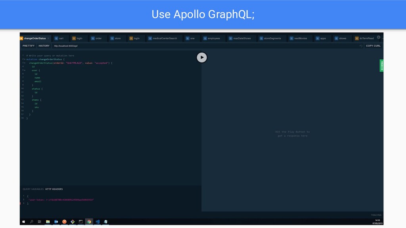The height and width of the screenshot is (228, 406).
Task: Open Visual Studio Code from the taskbar
Action: [98, 222]
